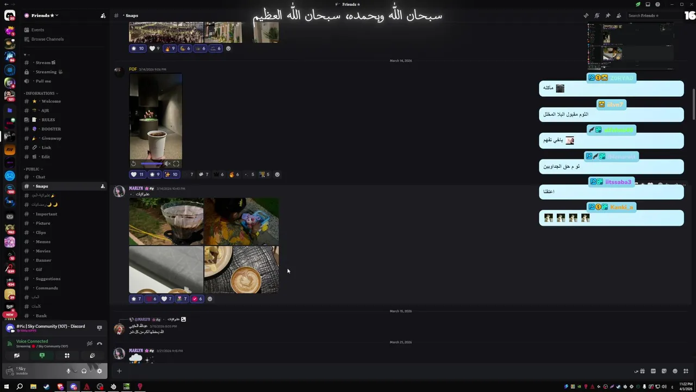Open the Threads icon in channel header

click(x=586, y=15)
